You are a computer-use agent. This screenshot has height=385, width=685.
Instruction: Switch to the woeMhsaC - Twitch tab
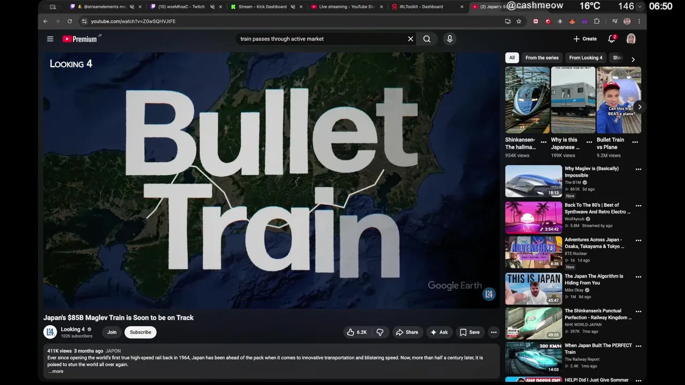[185, 7]
